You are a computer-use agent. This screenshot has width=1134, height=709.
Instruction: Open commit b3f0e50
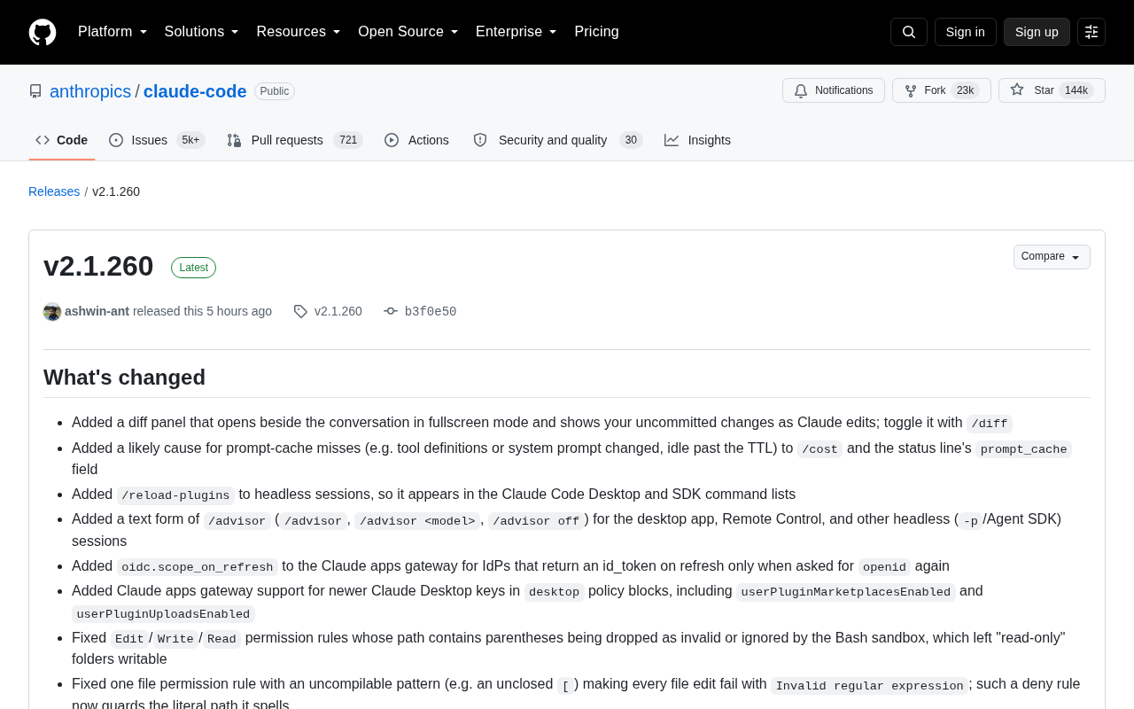tap(431, 312)
